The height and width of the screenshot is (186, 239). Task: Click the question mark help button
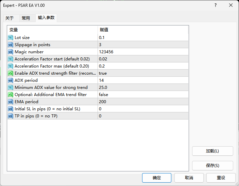point(215,5)
